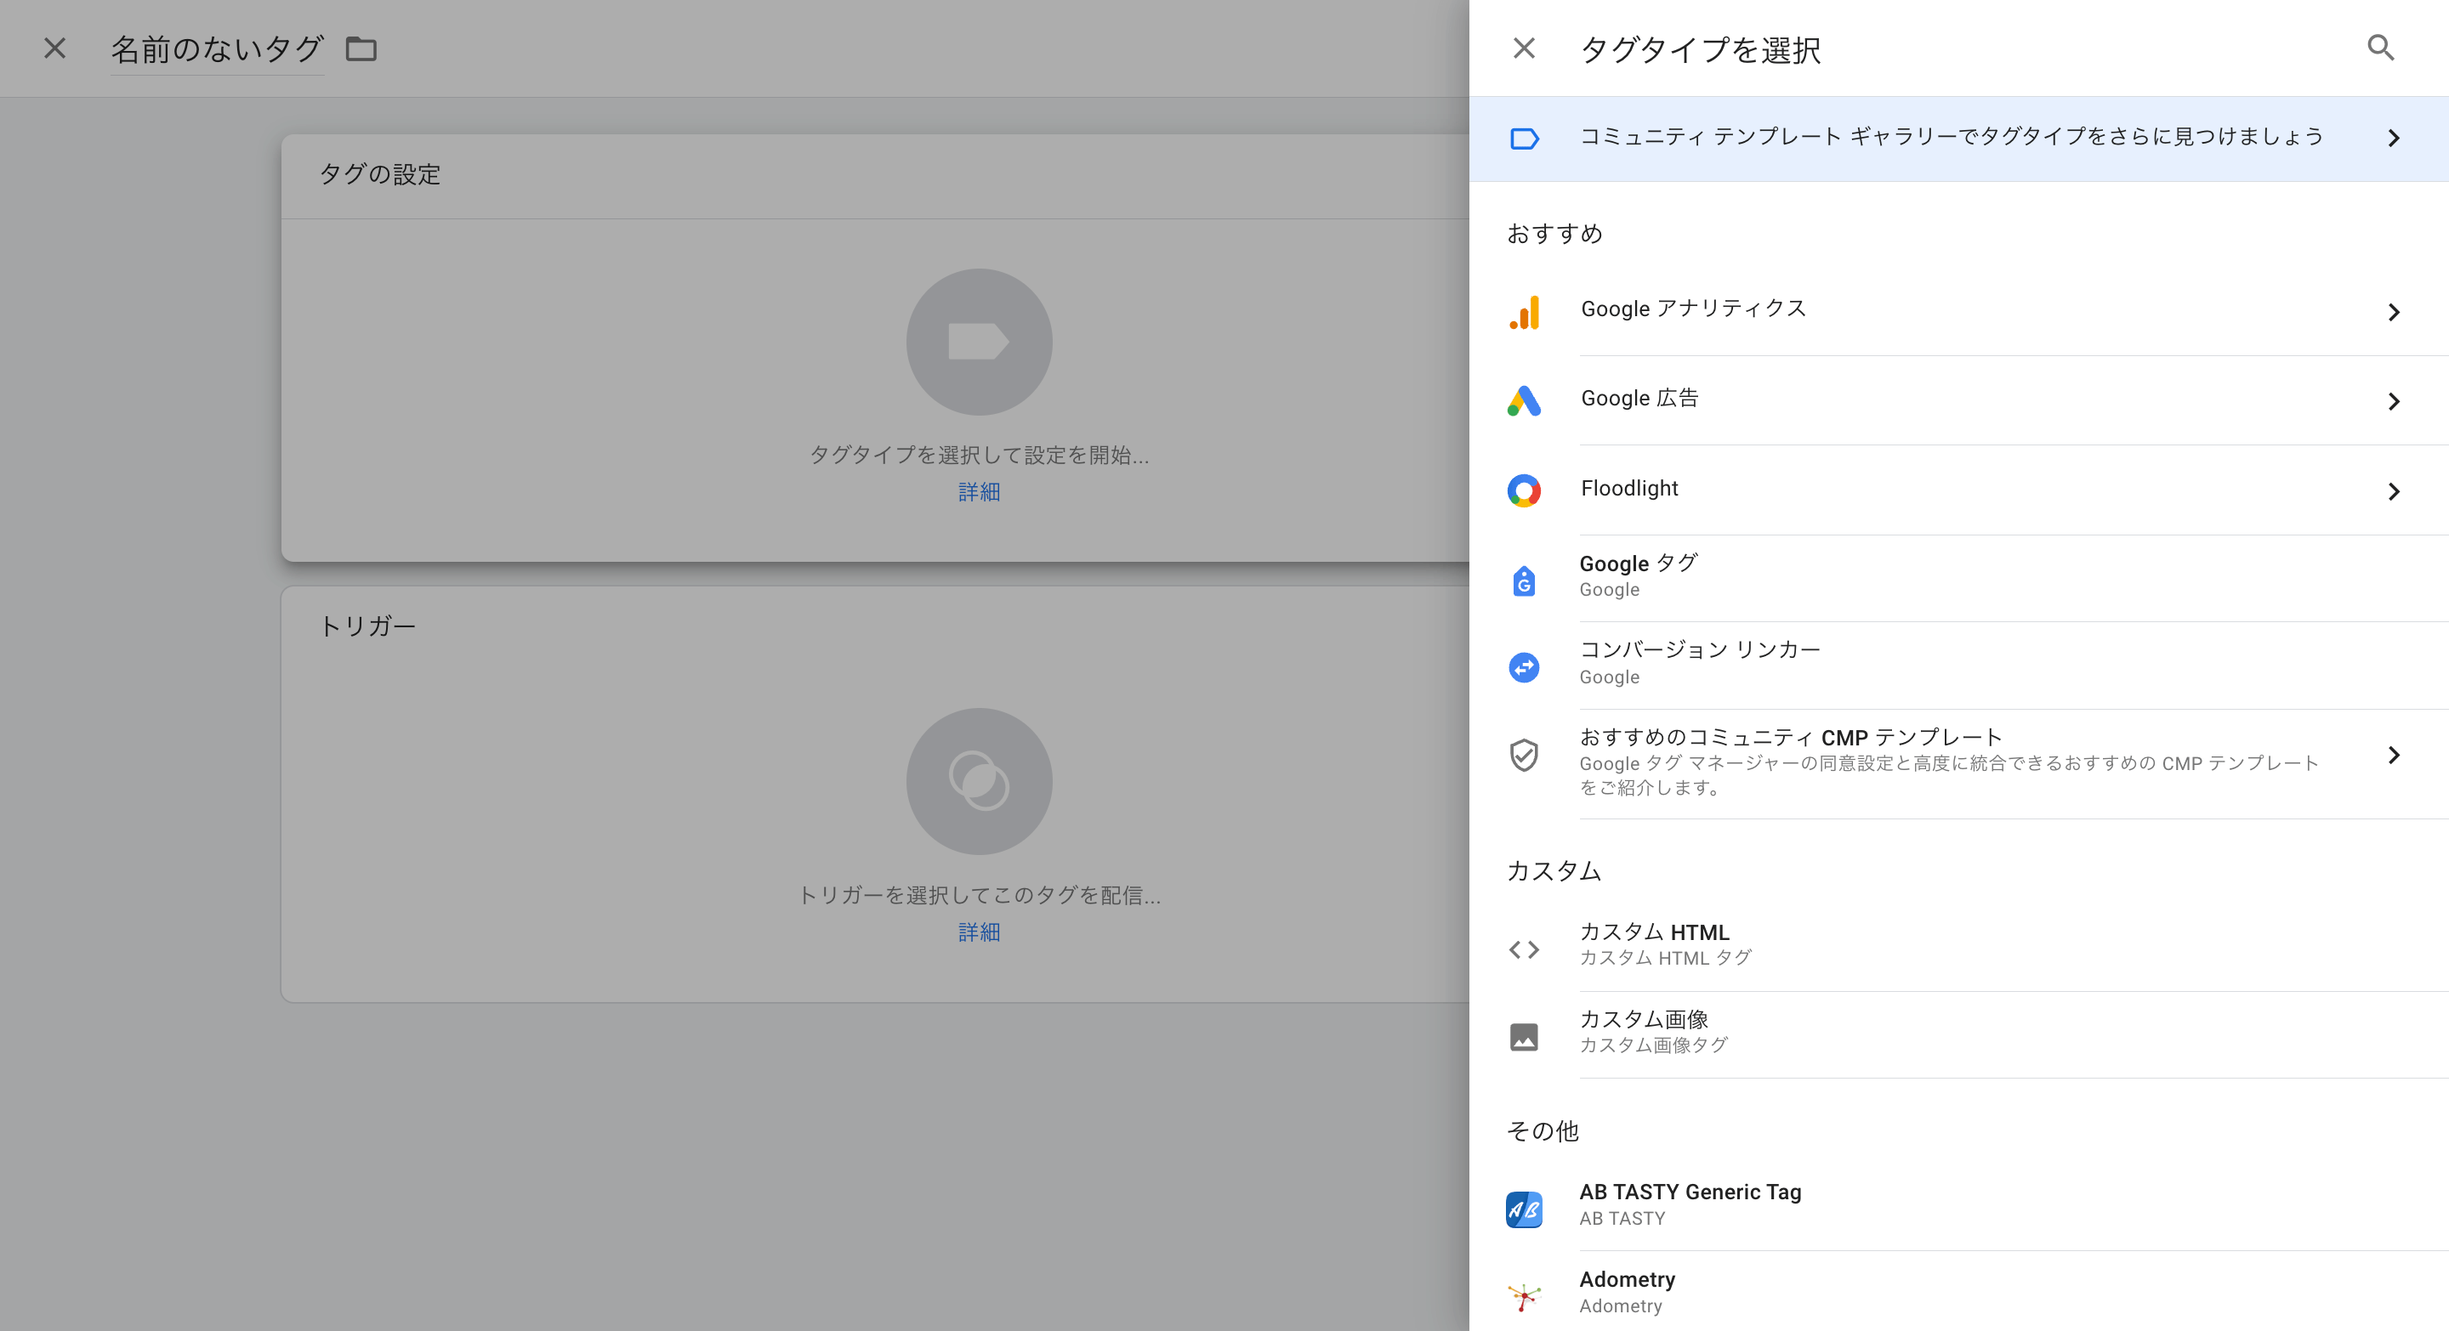The height and width of the screenshot is (1331, 2449).
Task: Select Google 広告 tag type
Action: pos(1958,401)
